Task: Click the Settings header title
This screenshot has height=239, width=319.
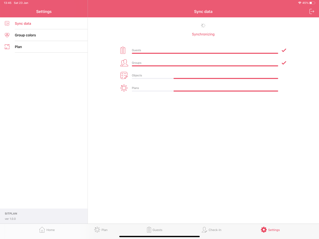Action: pos(44,11)
